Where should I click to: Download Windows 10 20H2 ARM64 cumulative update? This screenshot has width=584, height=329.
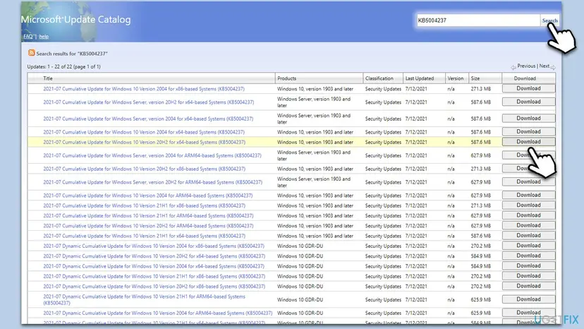click(528, 225)
